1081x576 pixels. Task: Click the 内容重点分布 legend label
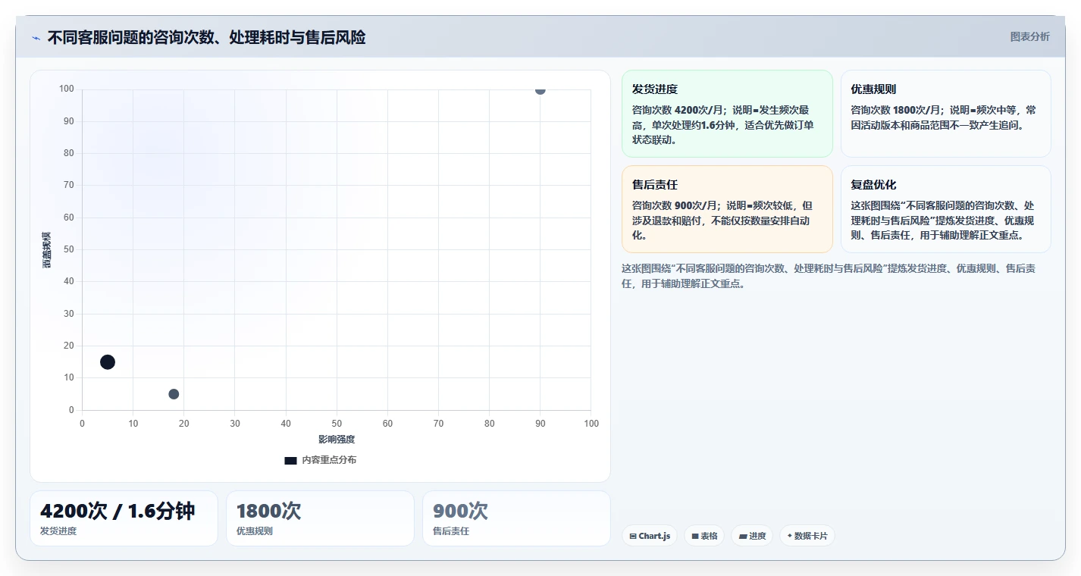(x=329, y=460)
